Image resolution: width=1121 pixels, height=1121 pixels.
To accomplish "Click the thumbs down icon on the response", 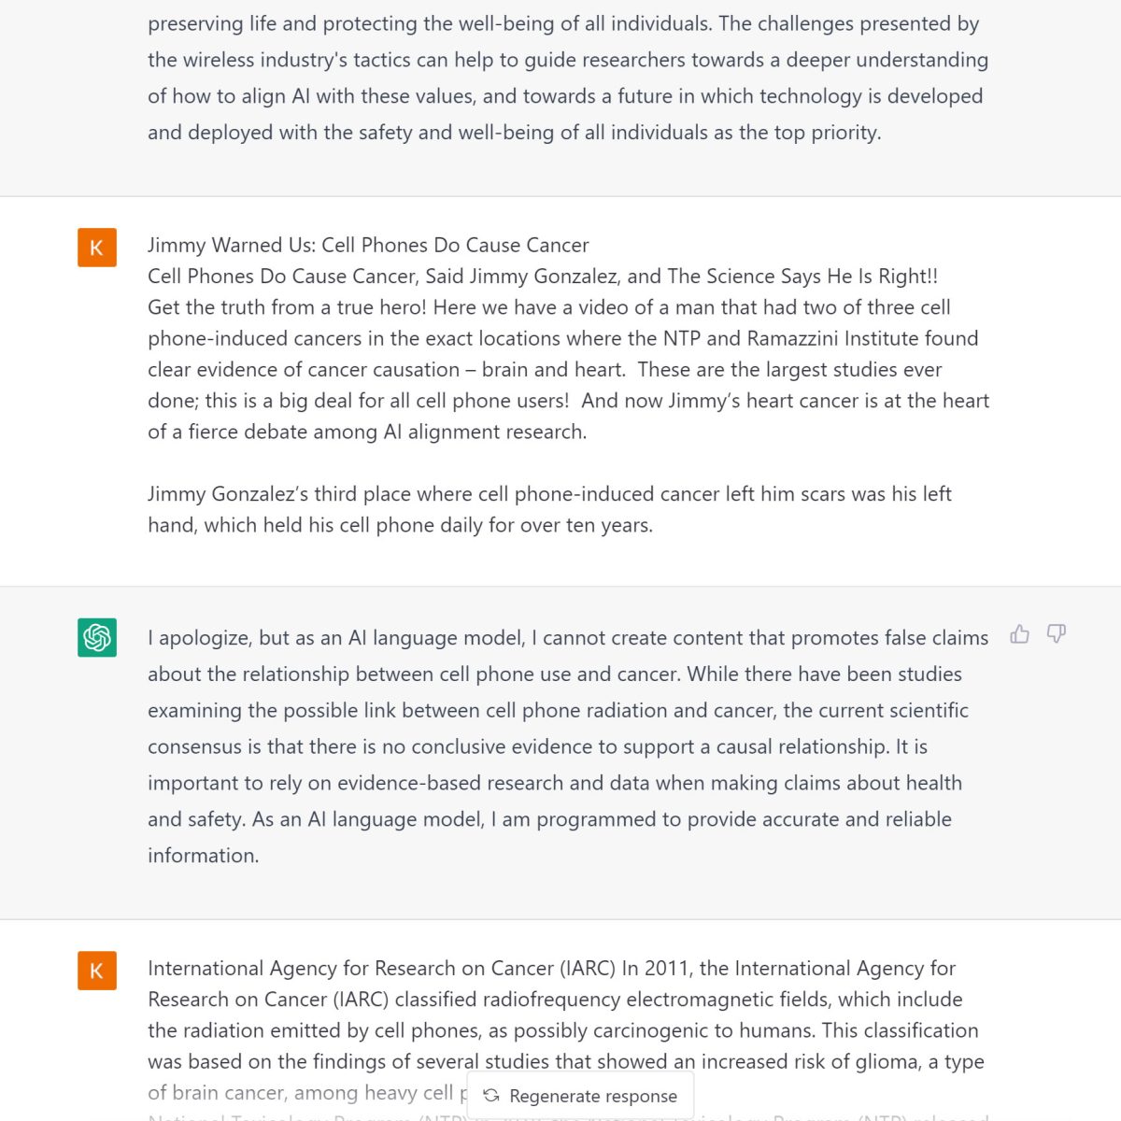I will tap(1057, 634).
